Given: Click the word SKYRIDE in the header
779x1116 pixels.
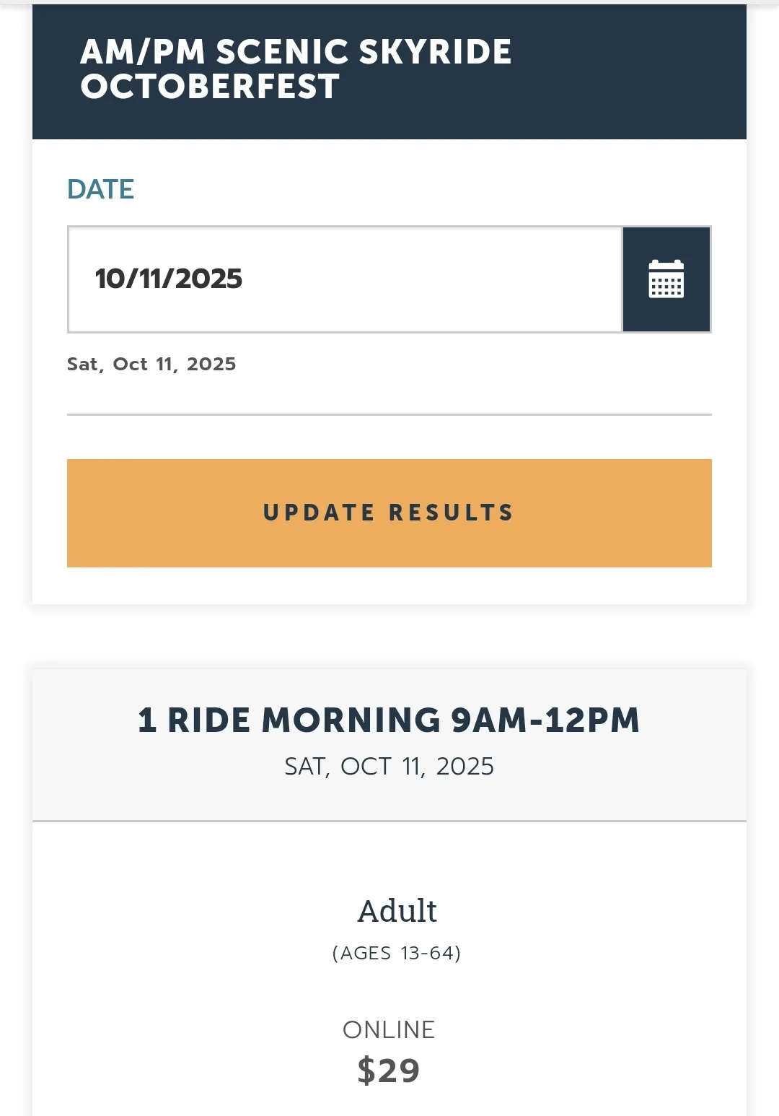Looking at the screenshot, I should tap(435, 52).
